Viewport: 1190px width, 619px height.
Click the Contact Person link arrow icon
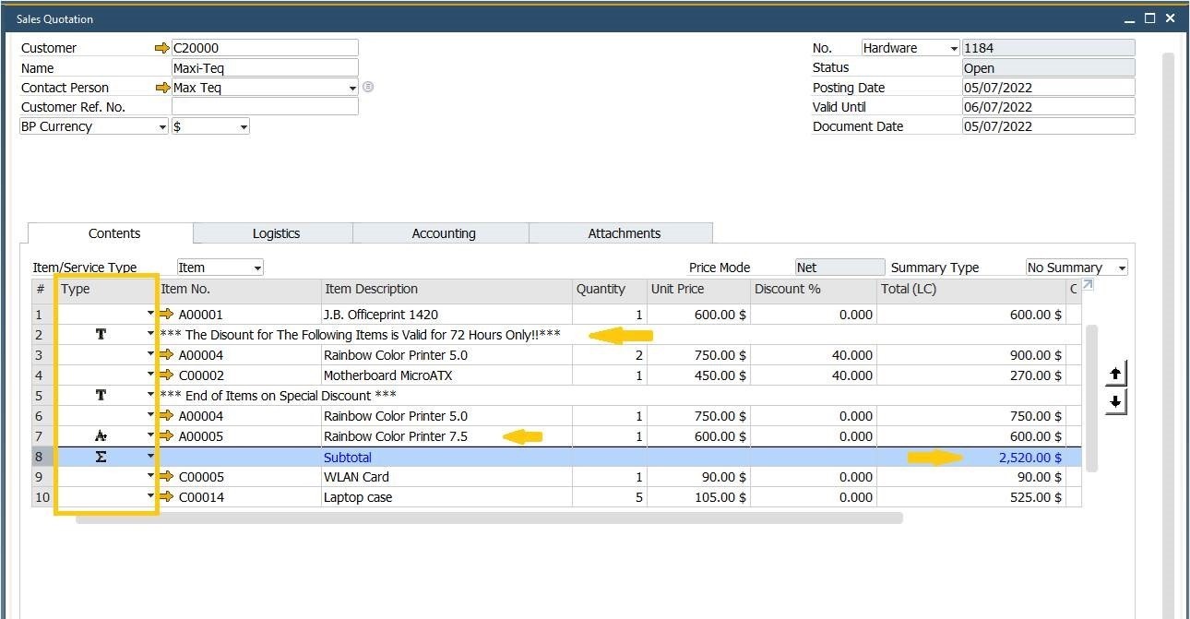click(162, 88)
